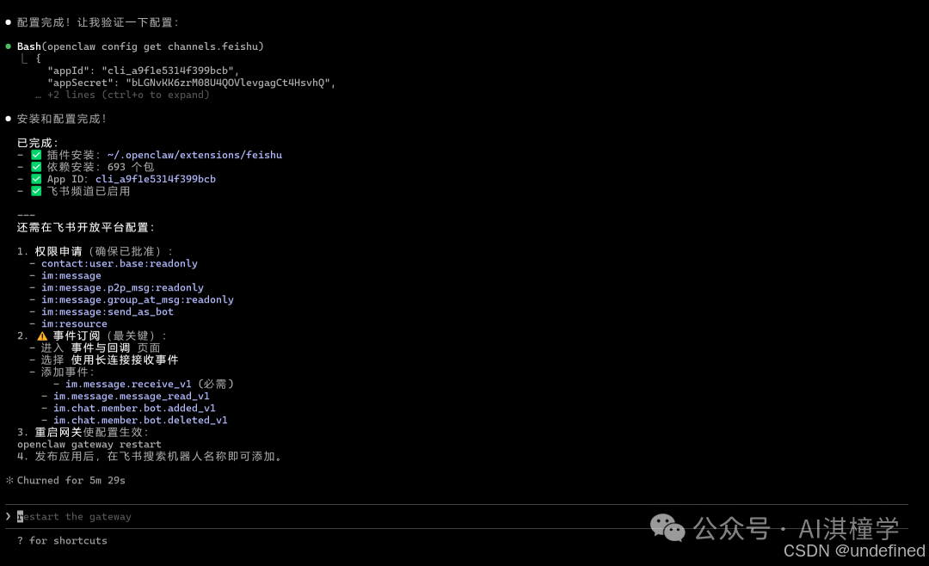Click the asterisk spinner before 'Churned for'

pos(9,480)
